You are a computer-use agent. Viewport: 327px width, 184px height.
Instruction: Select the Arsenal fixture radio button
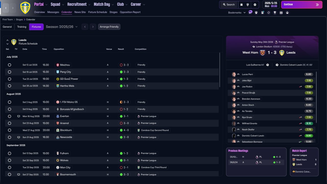[9, 123]
